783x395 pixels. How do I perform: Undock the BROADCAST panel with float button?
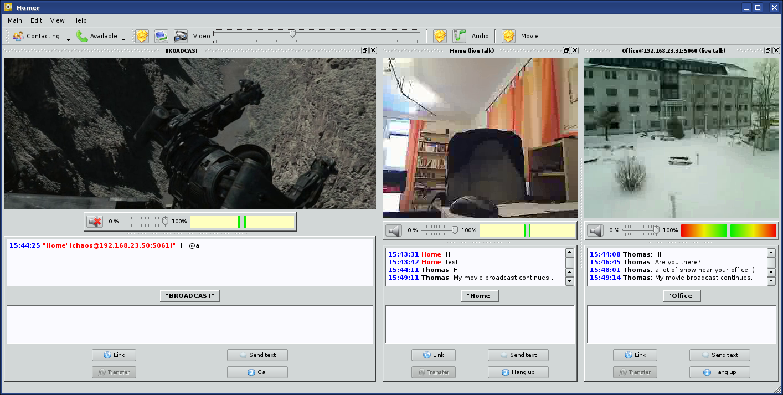365,50
